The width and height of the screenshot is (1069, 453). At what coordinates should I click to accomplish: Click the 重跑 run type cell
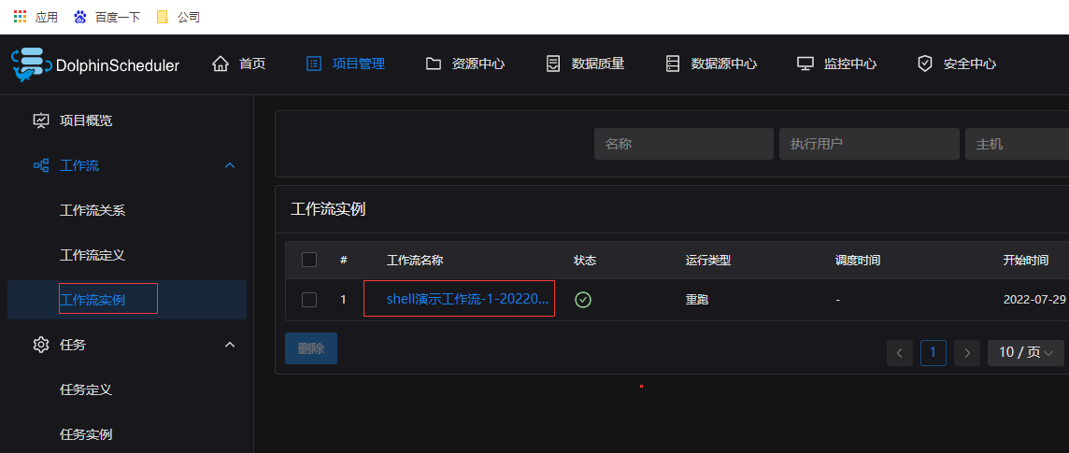(697, 300)
